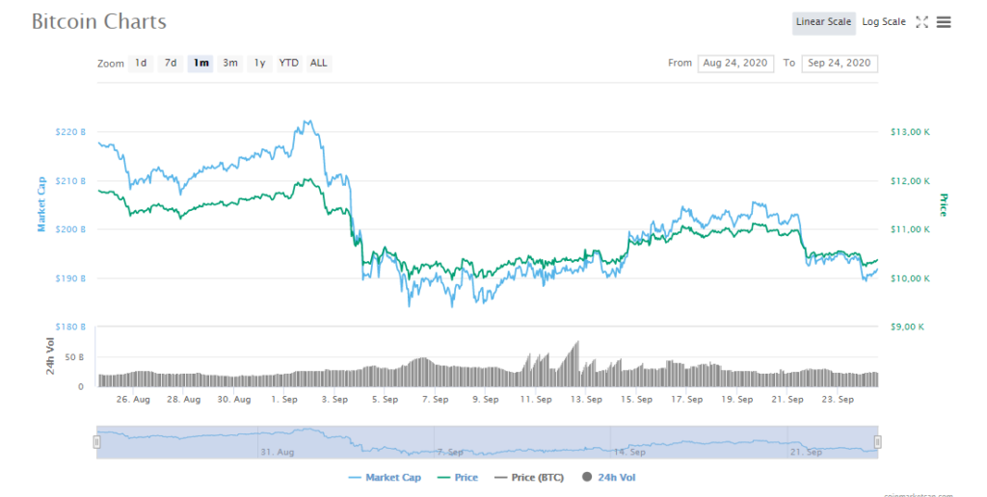Switch chart to Linear Scale
The height and width of the screenshot is (497, 987).
pyautogui.click(x=823, y=22)
